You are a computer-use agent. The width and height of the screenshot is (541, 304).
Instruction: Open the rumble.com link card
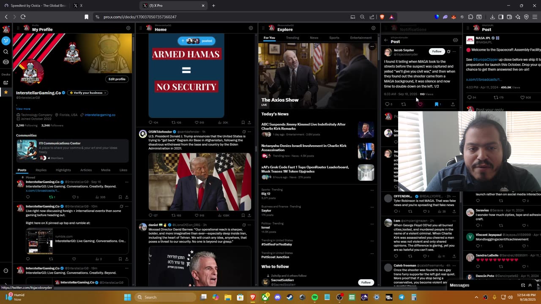coord(77,241)
